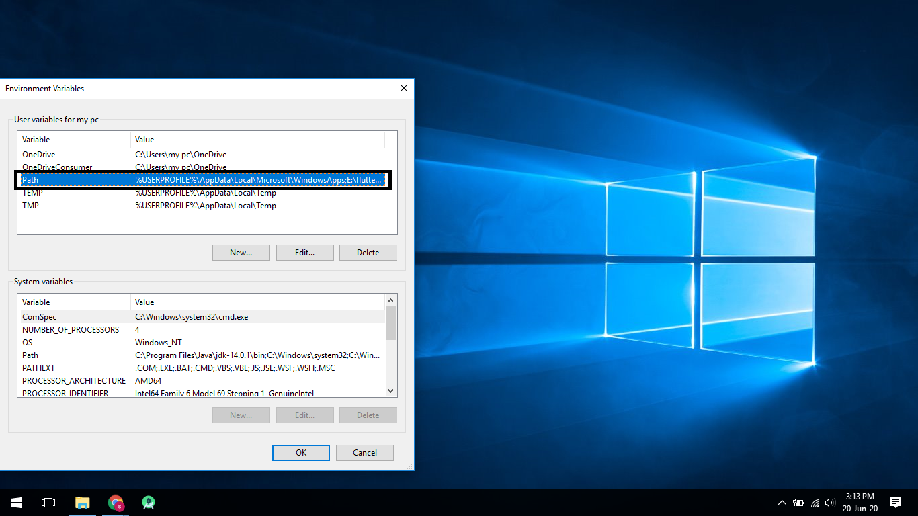
Task: Click the volume speaker icon in tray
Action: click(x=830, y=502)
